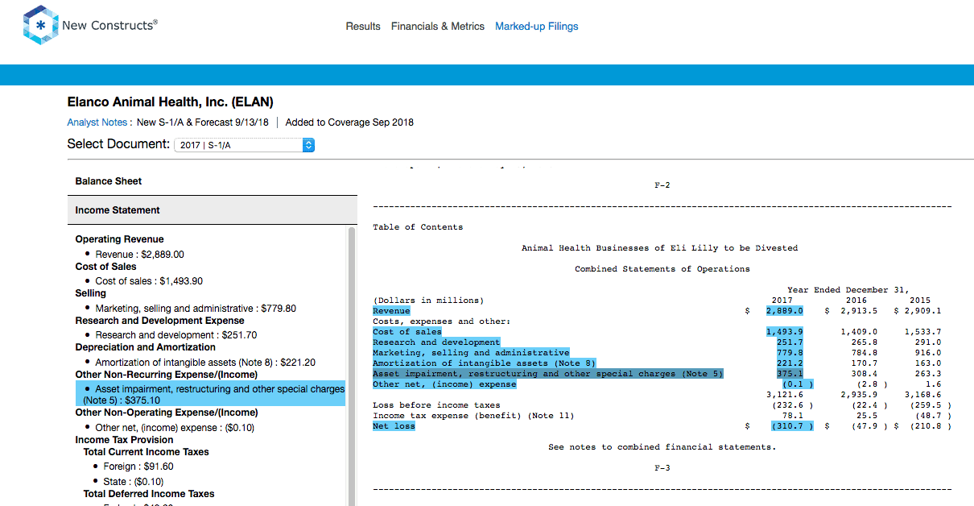Image resolution: width=974 pixels, height=506 pixels.
Task: Click 'Table of Contents' in the filing
Action: pos(418,227)
